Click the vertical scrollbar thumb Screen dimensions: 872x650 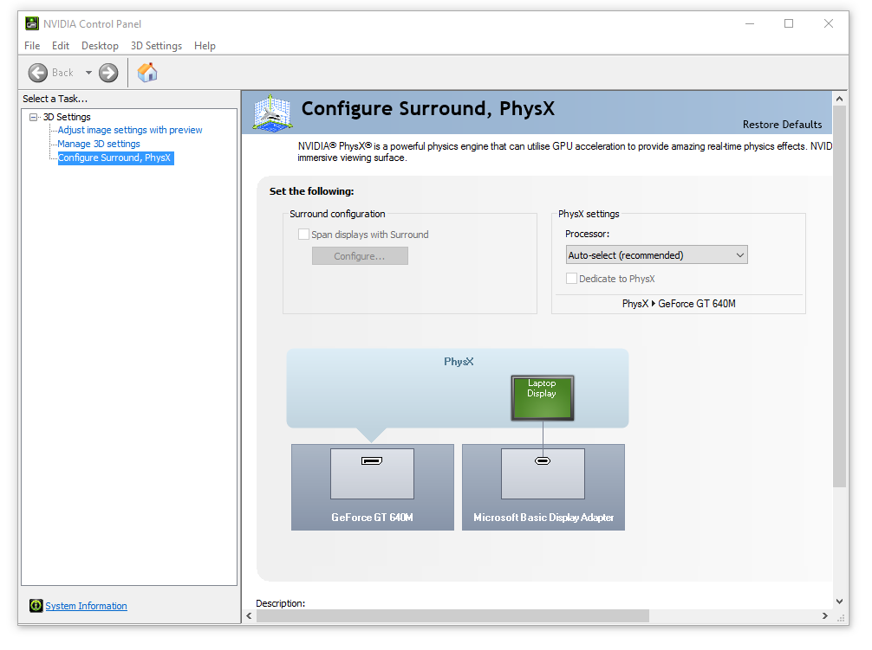tap(839, 296)
